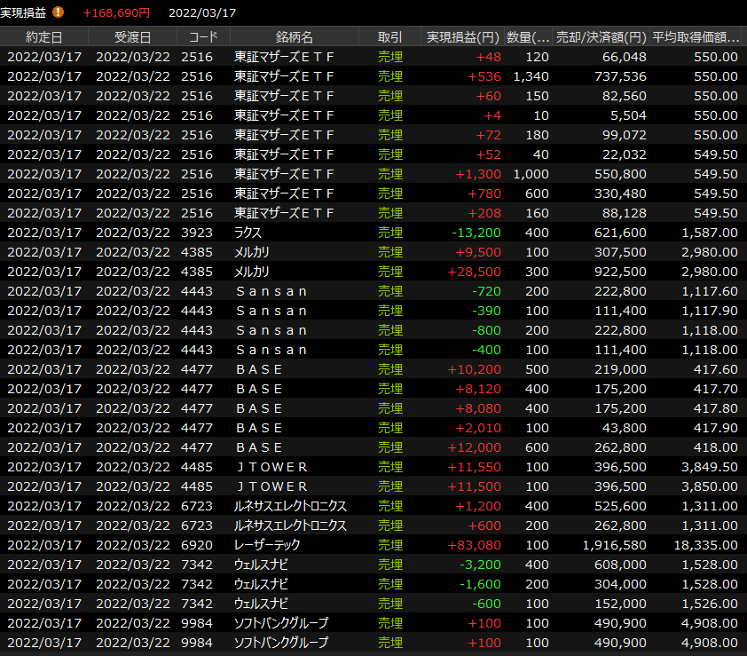This screenshot has height=656, width=747.
Task: Sort by 実現損益(円) column header
Action: pyautogui.click(x=462, y=36)
